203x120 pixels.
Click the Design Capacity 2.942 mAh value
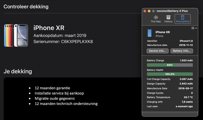[186, 84]
